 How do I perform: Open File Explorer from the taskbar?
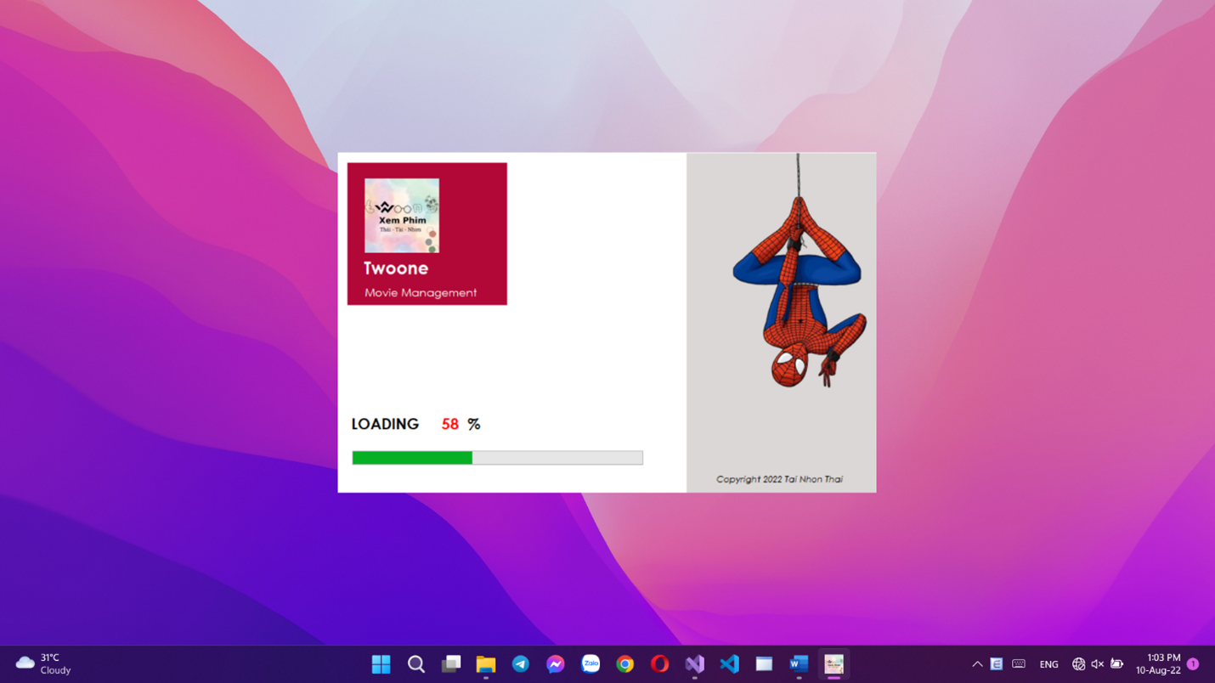point(485,664)
